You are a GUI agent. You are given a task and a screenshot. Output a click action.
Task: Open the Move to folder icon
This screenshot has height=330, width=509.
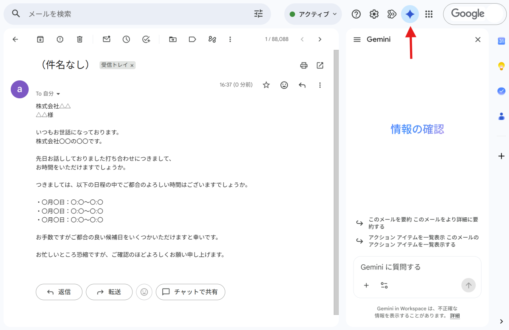point(173,39)
